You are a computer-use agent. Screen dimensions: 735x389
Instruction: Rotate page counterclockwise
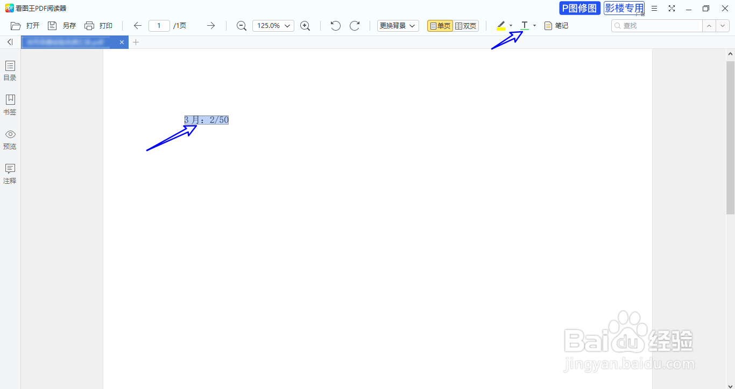[336, 26]
